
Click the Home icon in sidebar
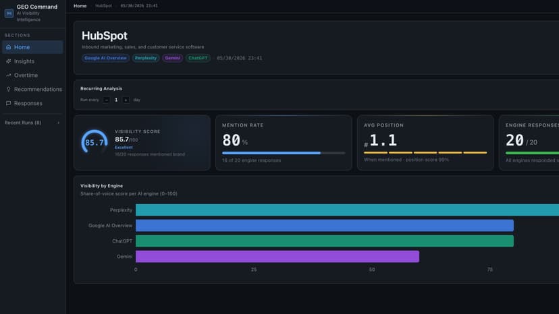(x=9, y=47)
